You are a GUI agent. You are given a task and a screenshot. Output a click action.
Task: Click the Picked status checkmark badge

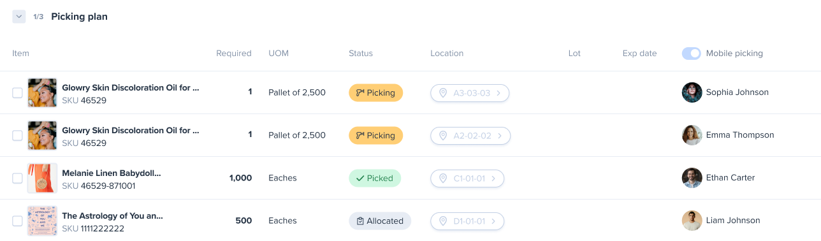pos(375,178)
